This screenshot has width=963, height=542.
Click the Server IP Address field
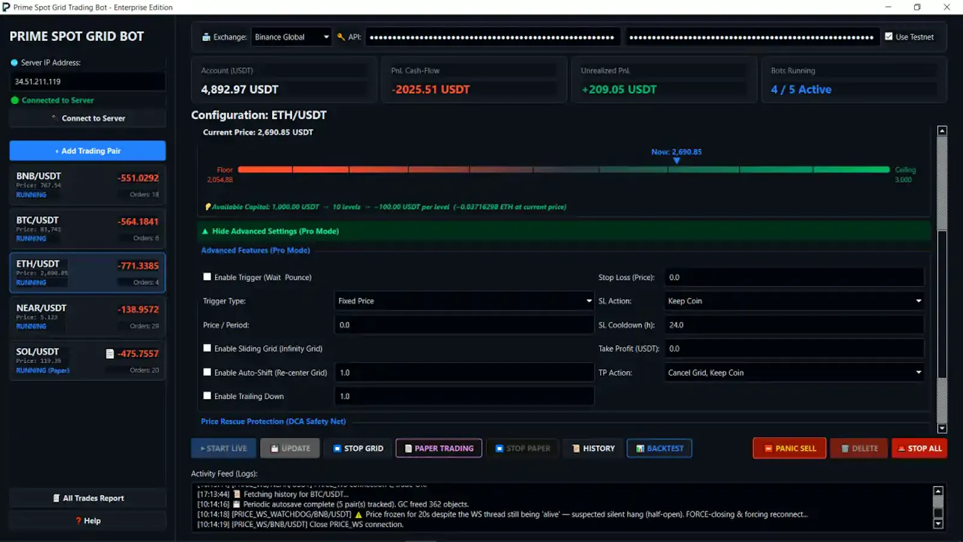[x=87, y=81]
